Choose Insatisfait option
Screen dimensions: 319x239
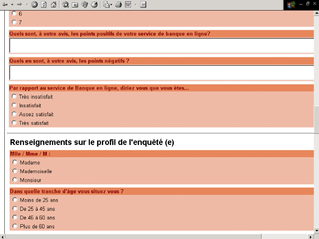tap(14, 105)
